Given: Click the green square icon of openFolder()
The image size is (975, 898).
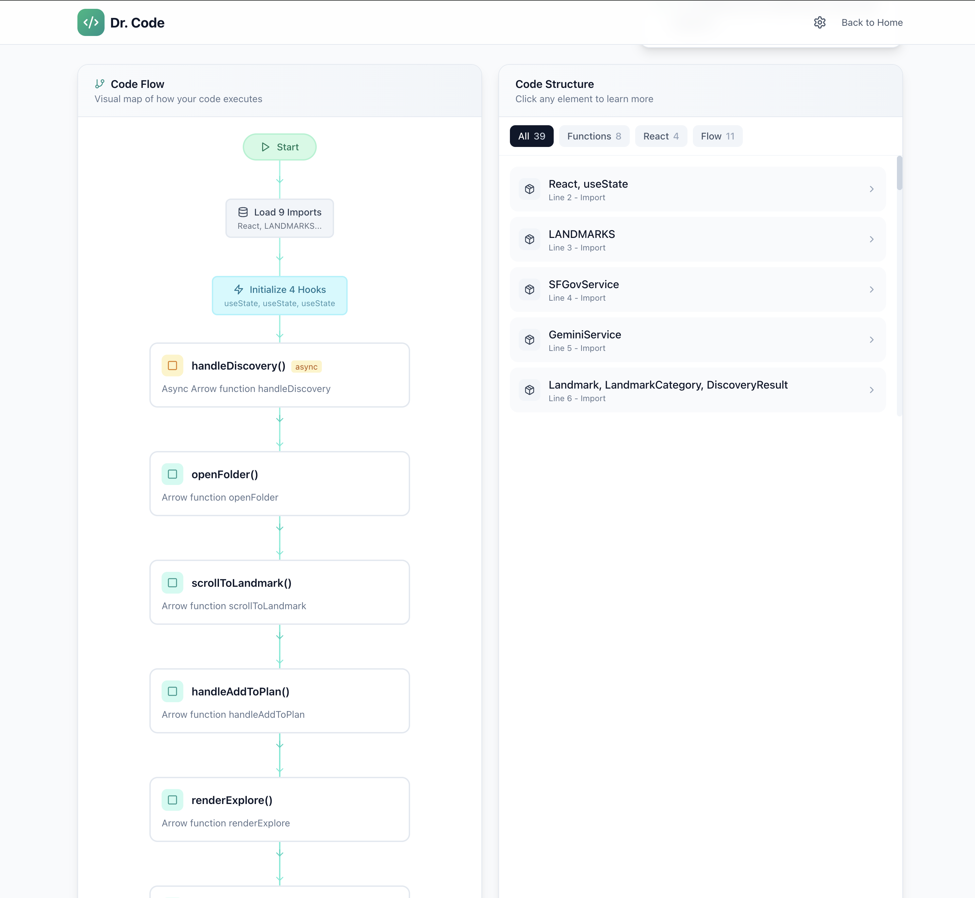Looking at the screenshot, I should (x=172, y=474).
